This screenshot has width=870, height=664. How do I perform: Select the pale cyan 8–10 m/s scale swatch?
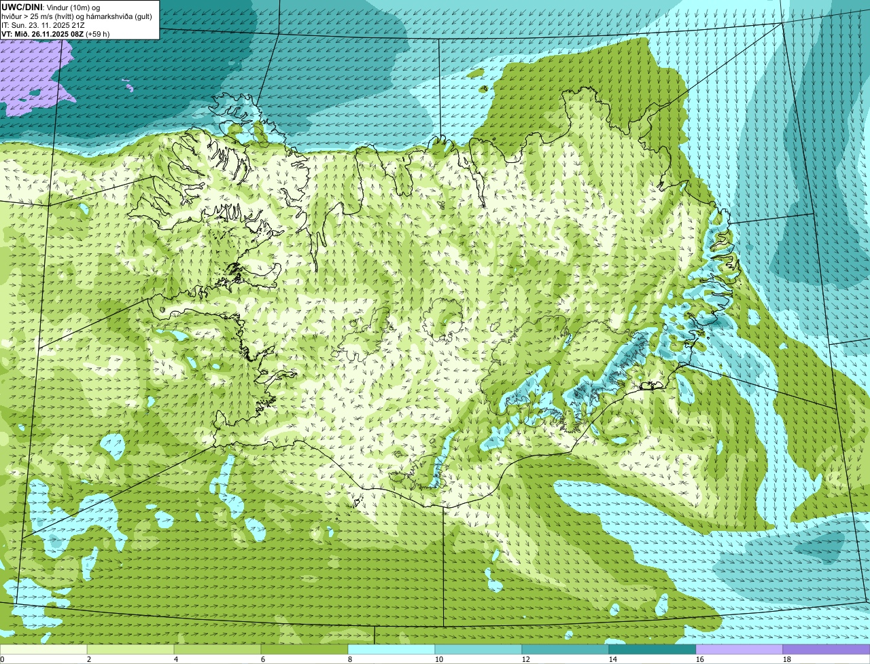(x=391, y=650)
